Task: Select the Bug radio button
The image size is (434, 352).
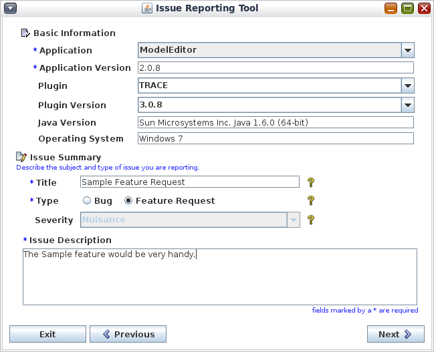Action: click(87, 201)
